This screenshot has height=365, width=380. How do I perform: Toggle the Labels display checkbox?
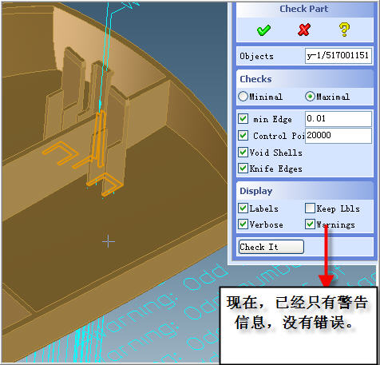(x=243, y=208)
